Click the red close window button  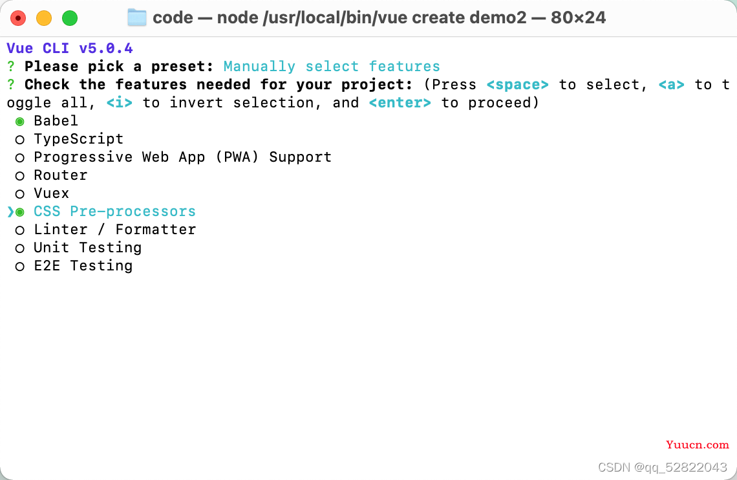click(18, 18)
